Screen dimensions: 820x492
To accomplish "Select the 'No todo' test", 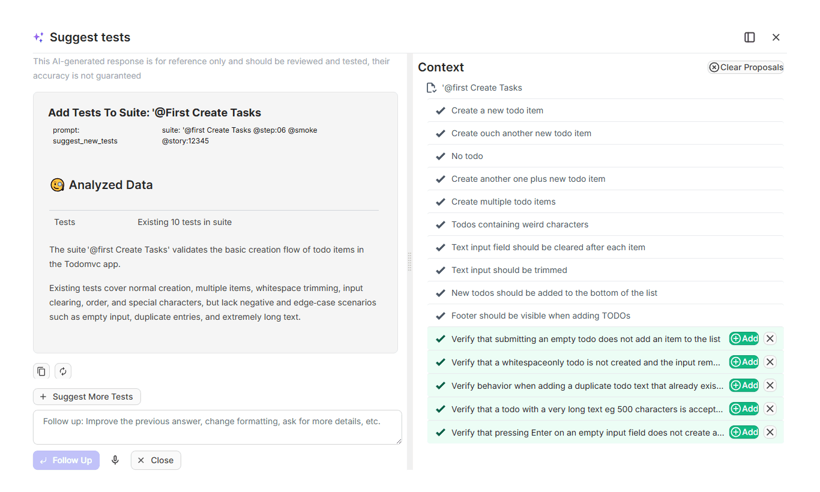I will [x=605, y=156].
